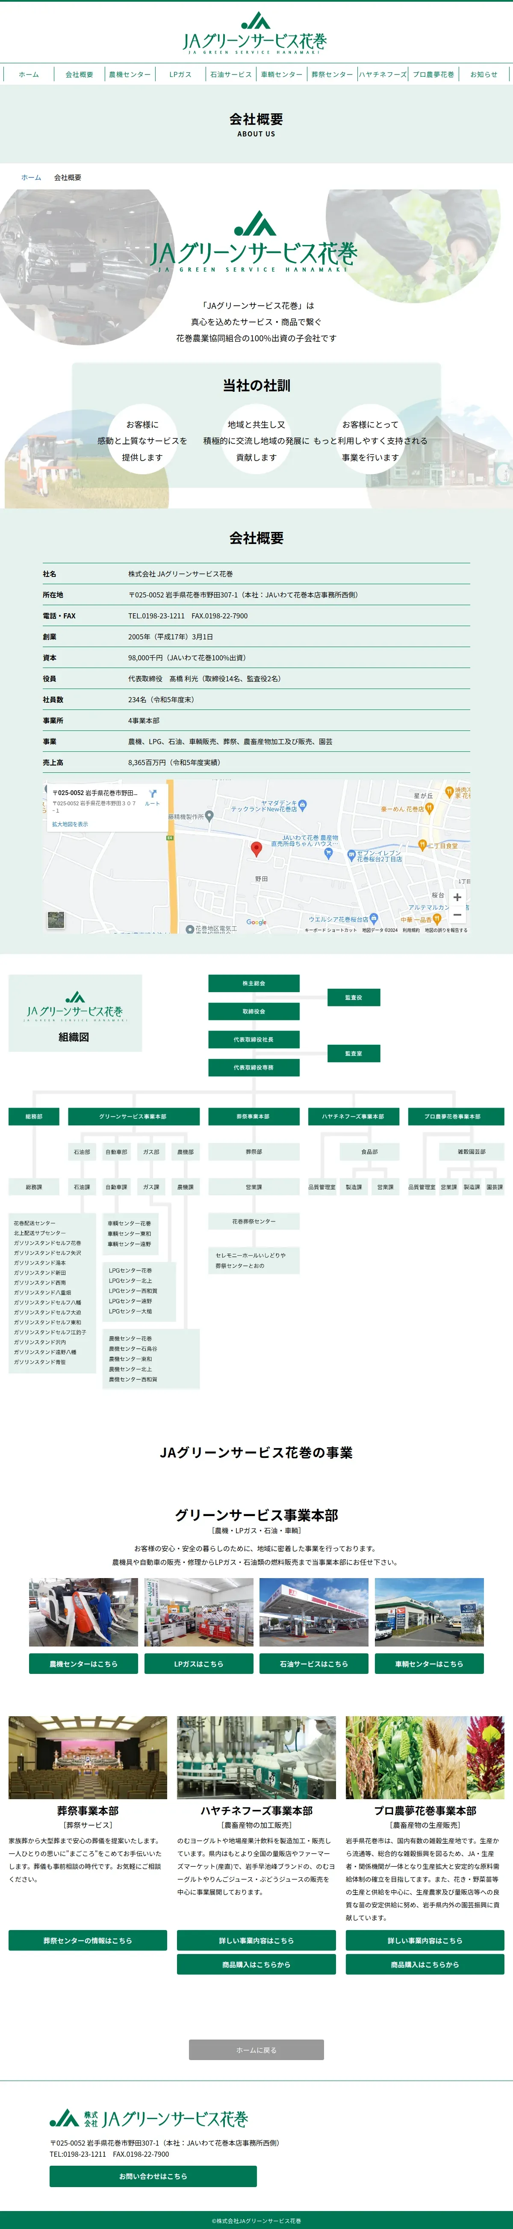The width and height of the screenshot is (513, 2229).
Task: Click the ウエルシア花巻桜台店 marker icon
Action: 374,918
